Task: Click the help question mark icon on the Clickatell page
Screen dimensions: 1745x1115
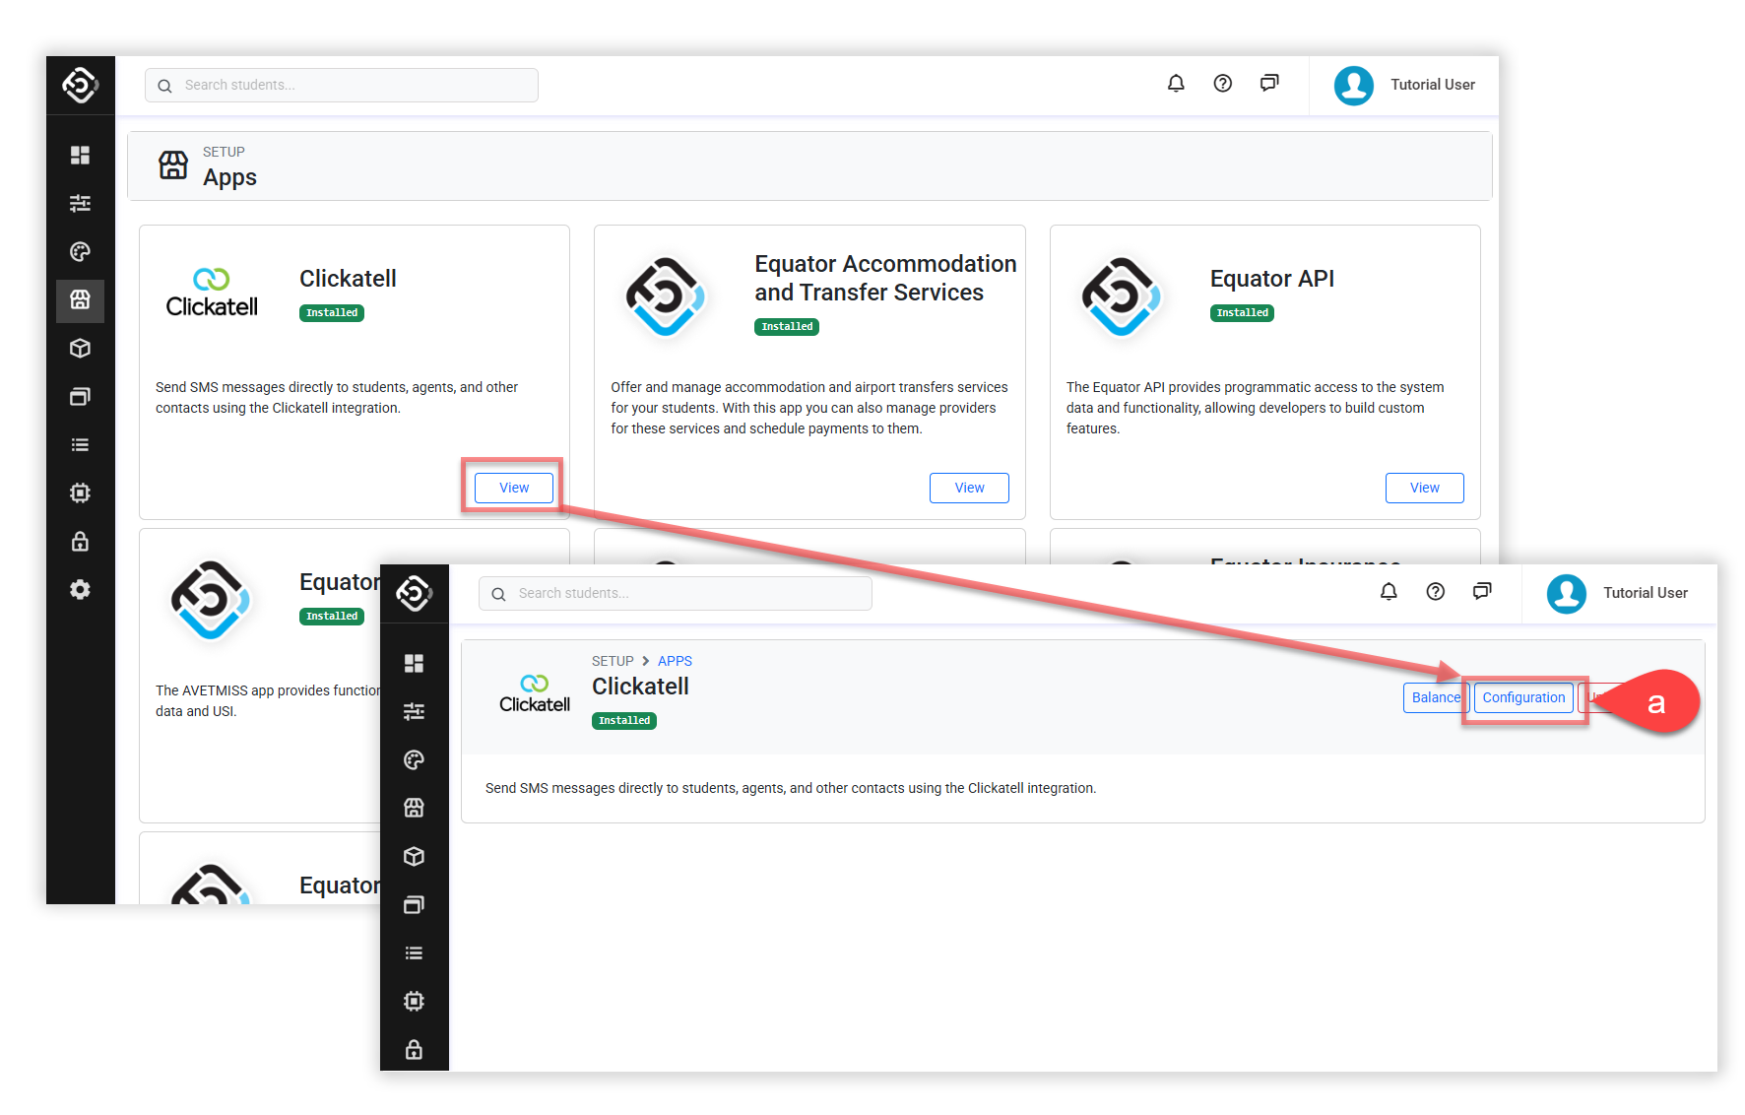Action: click(1435, 591)
